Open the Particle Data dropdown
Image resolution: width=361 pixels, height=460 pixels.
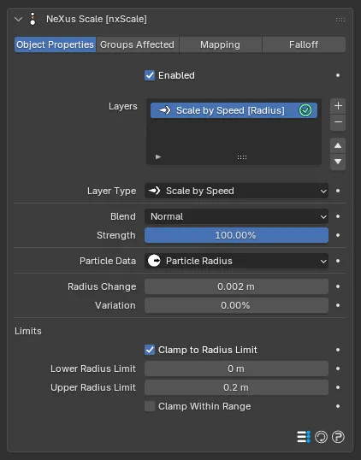pyautogui.click(x=236, y=261)
